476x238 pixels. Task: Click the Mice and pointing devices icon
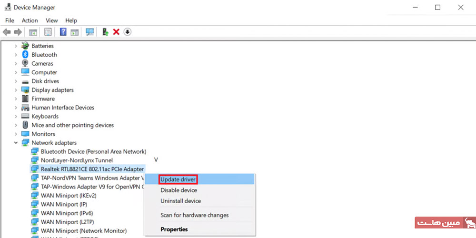point(25,125)
